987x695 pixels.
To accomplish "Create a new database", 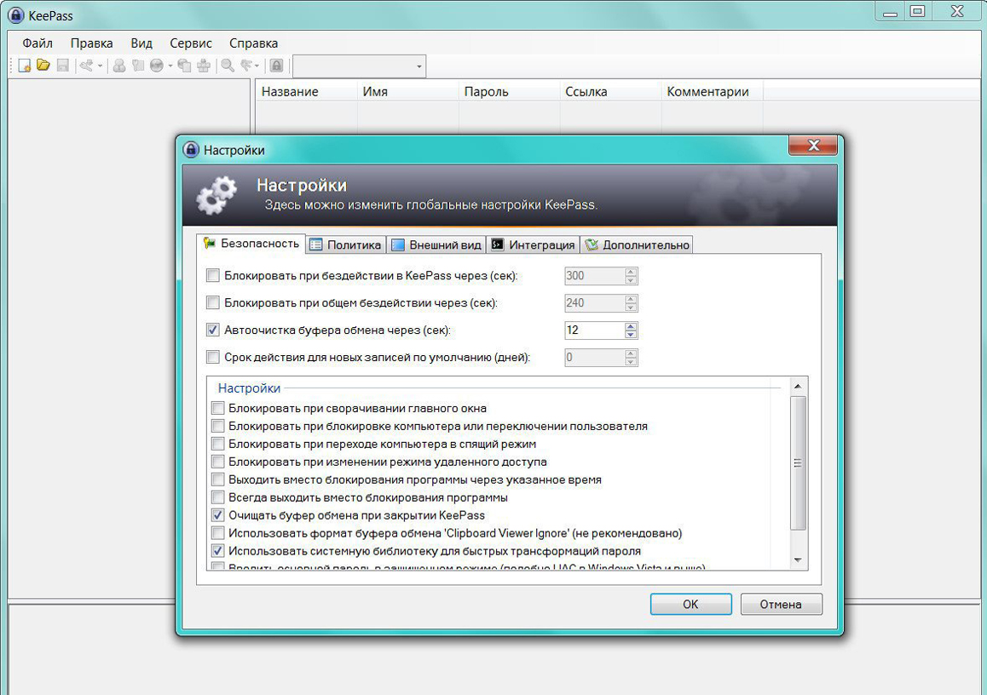I will tap(23, 66).
